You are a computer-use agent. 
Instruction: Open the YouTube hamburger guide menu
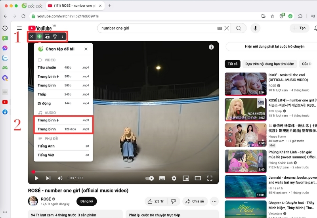point(19,28)
